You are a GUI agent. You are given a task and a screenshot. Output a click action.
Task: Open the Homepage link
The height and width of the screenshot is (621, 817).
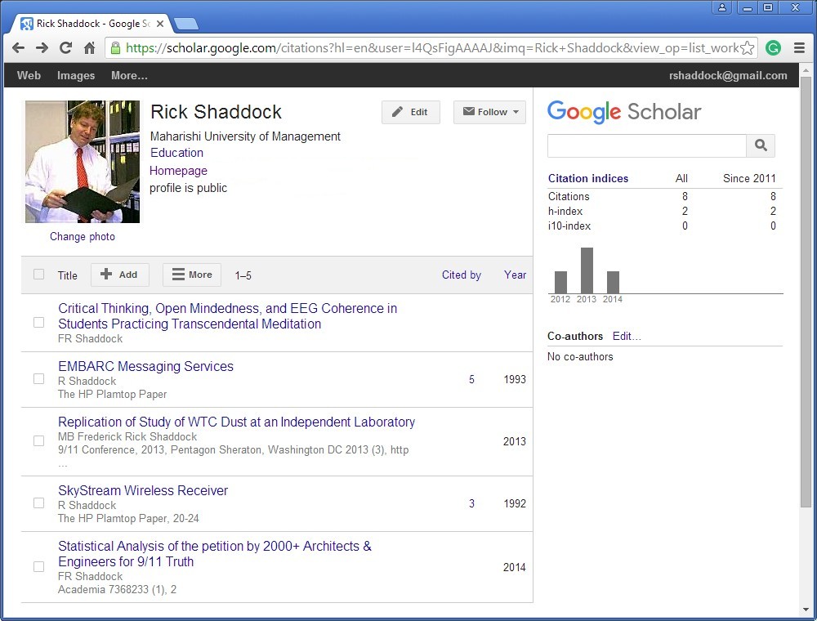[x=178, y=170]
